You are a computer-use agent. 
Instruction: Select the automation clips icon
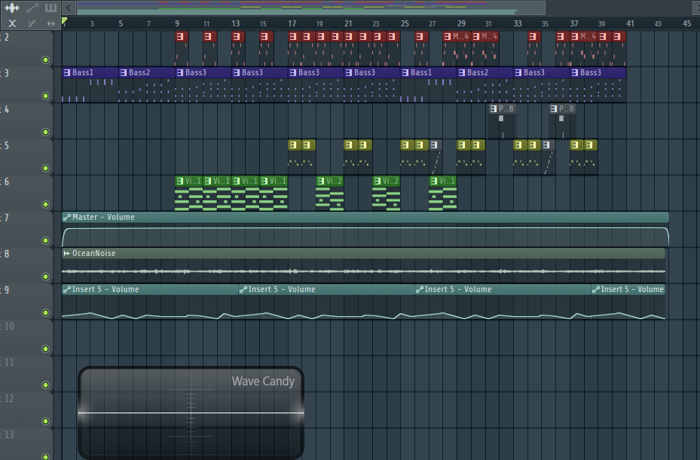[32, 8]
